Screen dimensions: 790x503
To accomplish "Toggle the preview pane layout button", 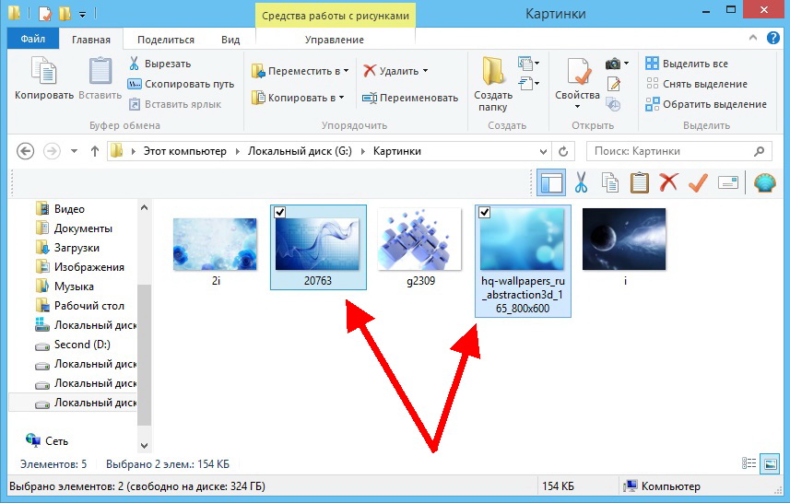I will pyautogui.click(x=551, y=182).
